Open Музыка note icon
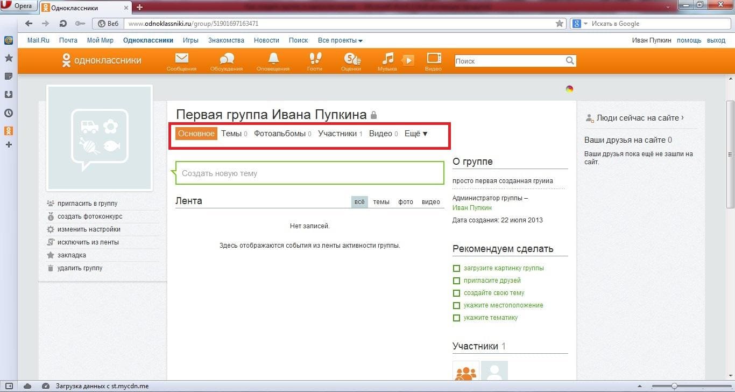 coord(387,59)
